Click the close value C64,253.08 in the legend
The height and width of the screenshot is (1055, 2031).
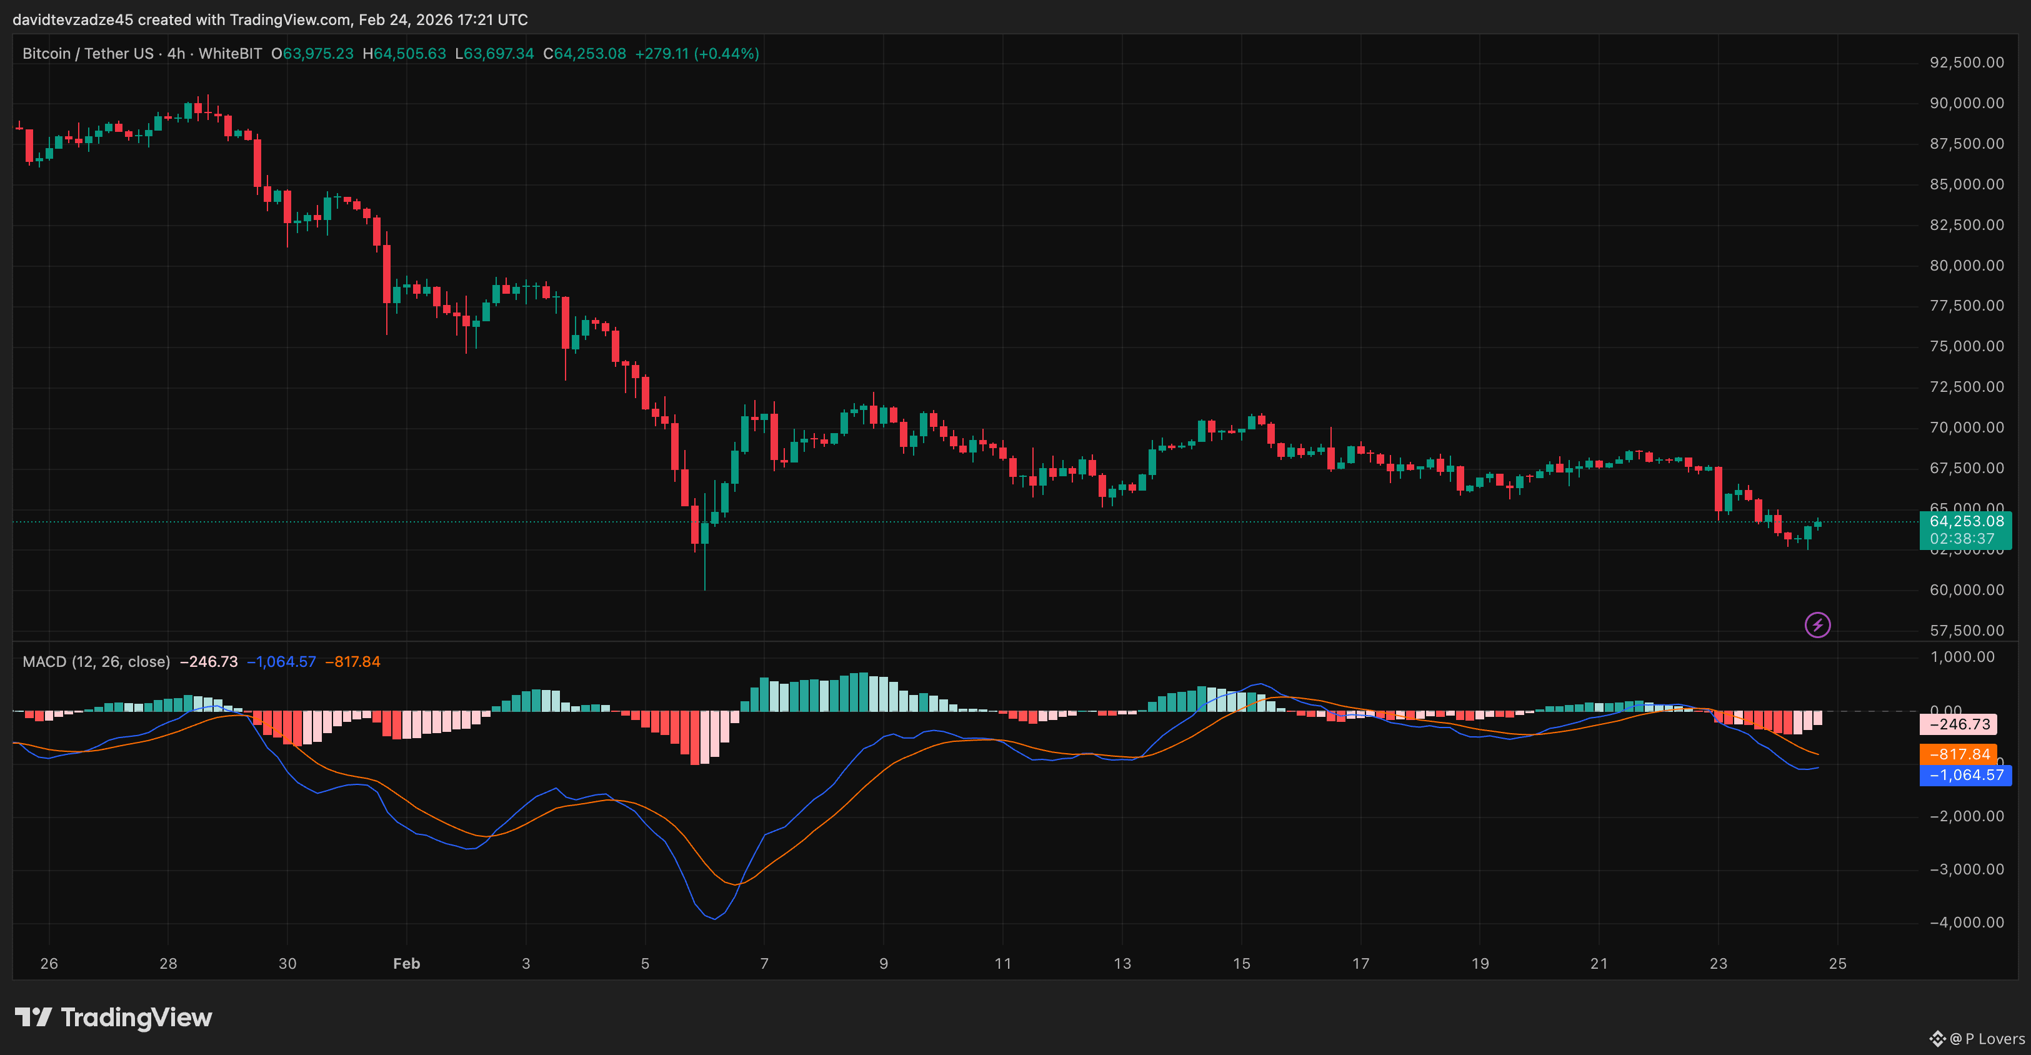coord(585,54)
